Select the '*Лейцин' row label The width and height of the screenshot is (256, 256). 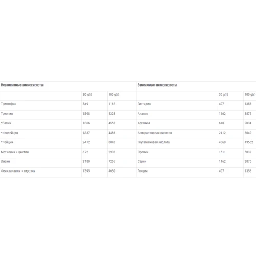(7, 142)
